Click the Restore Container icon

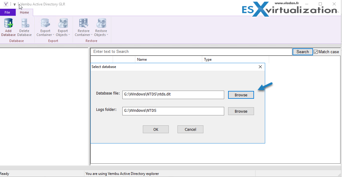83,23
